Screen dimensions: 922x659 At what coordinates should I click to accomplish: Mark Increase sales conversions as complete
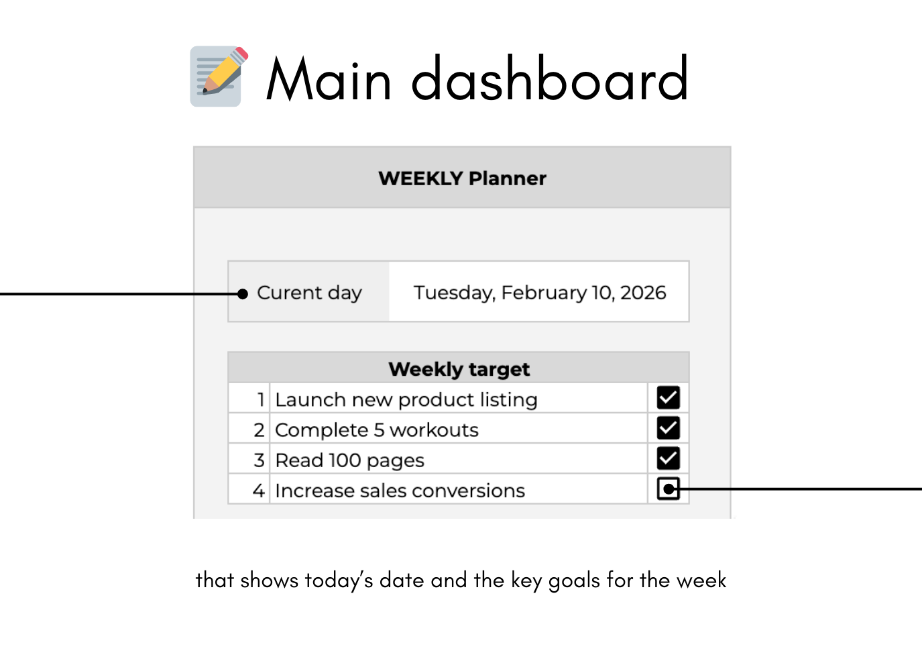tap(668, 489)
